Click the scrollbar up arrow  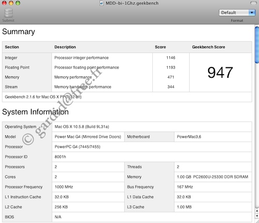tap(257, 211)
